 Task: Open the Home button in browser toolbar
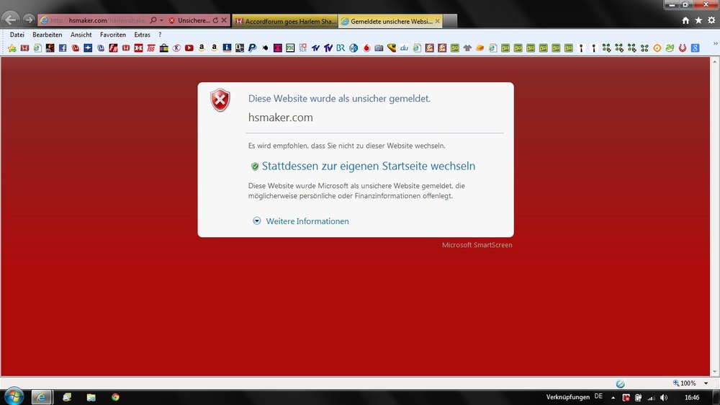685,21
